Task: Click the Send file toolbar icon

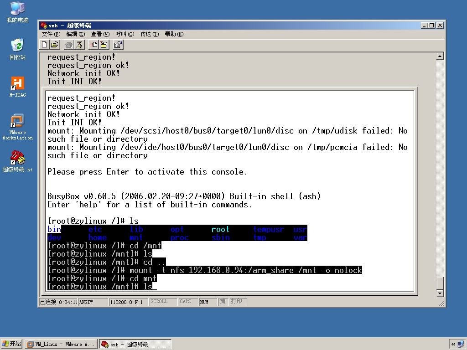Action: pos(93,45)
